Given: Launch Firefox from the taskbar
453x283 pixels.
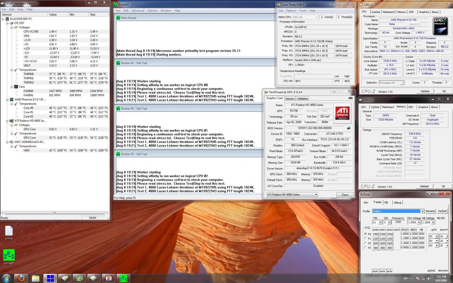Looking at the screenshot, I should pyautogui.click(x=21, y=278).
